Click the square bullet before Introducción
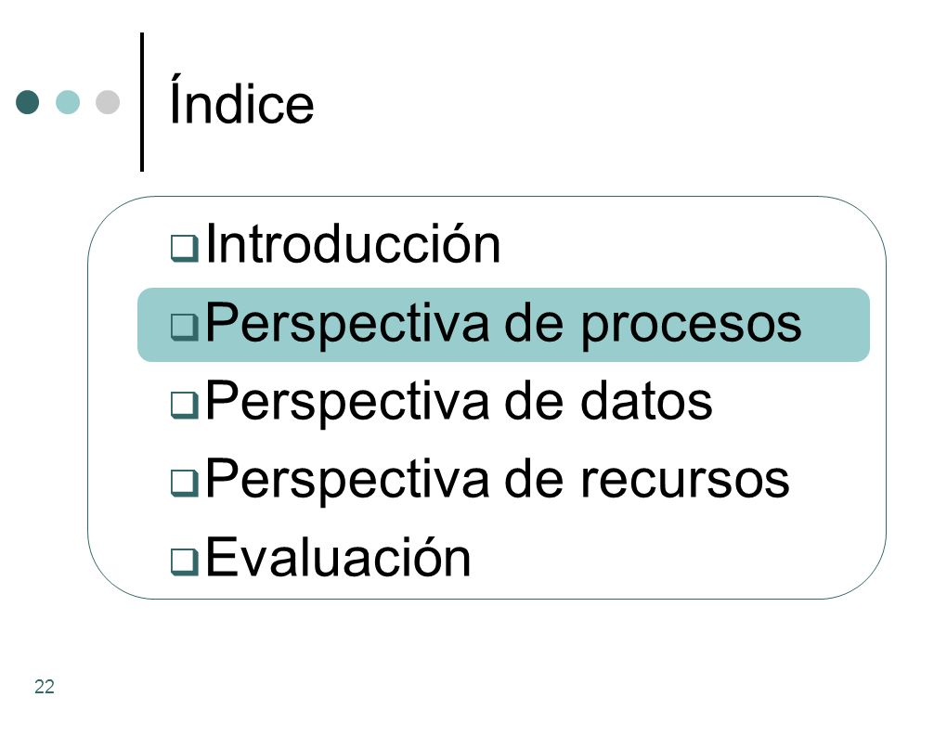 (184, 248)
